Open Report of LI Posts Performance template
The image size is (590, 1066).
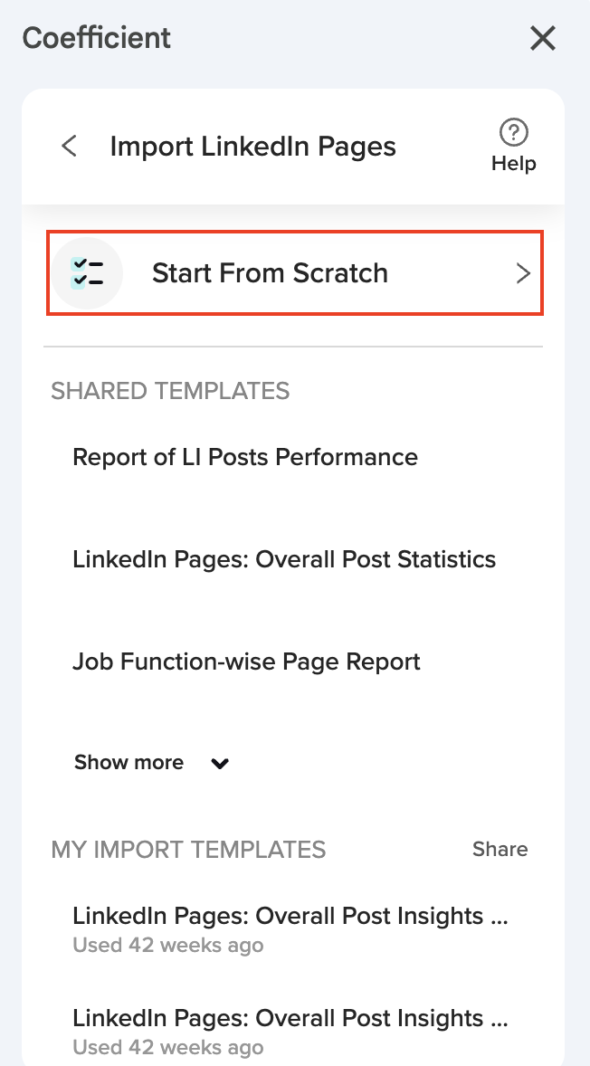[245, 457]
